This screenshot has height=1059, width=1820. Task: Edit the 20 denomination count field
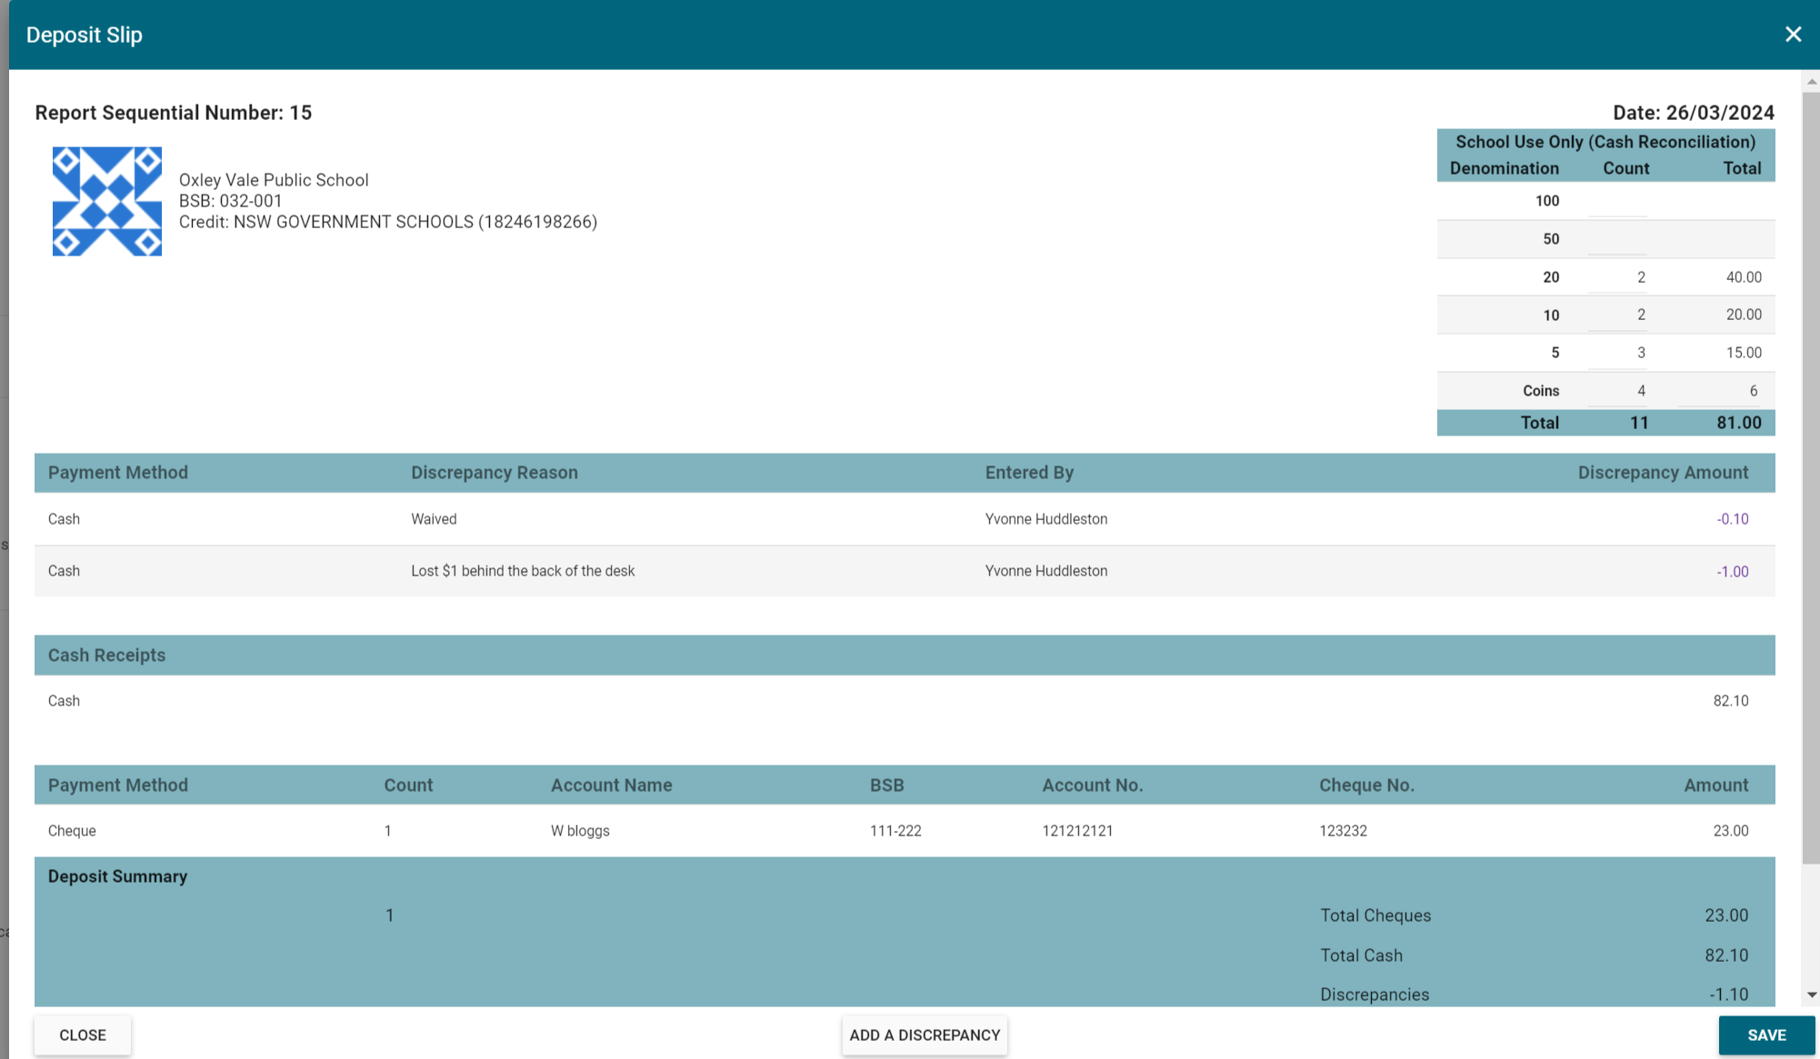[1617, 277]
